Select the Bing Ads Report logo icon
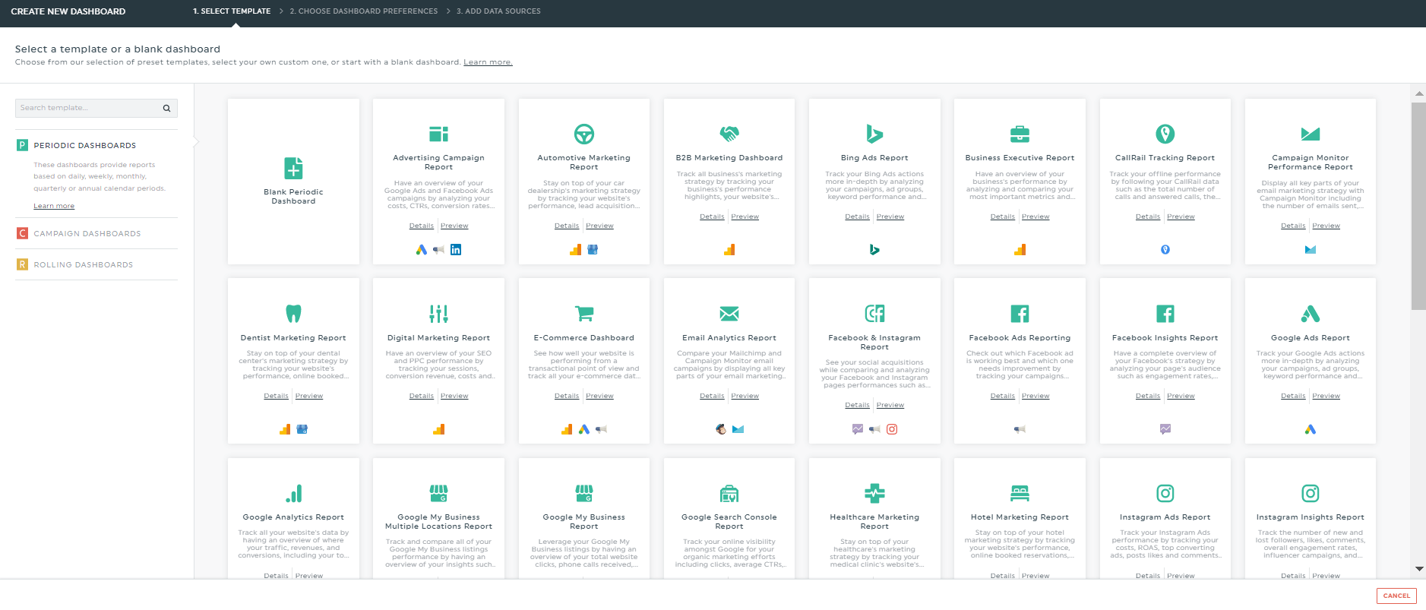 click(874, 134)
